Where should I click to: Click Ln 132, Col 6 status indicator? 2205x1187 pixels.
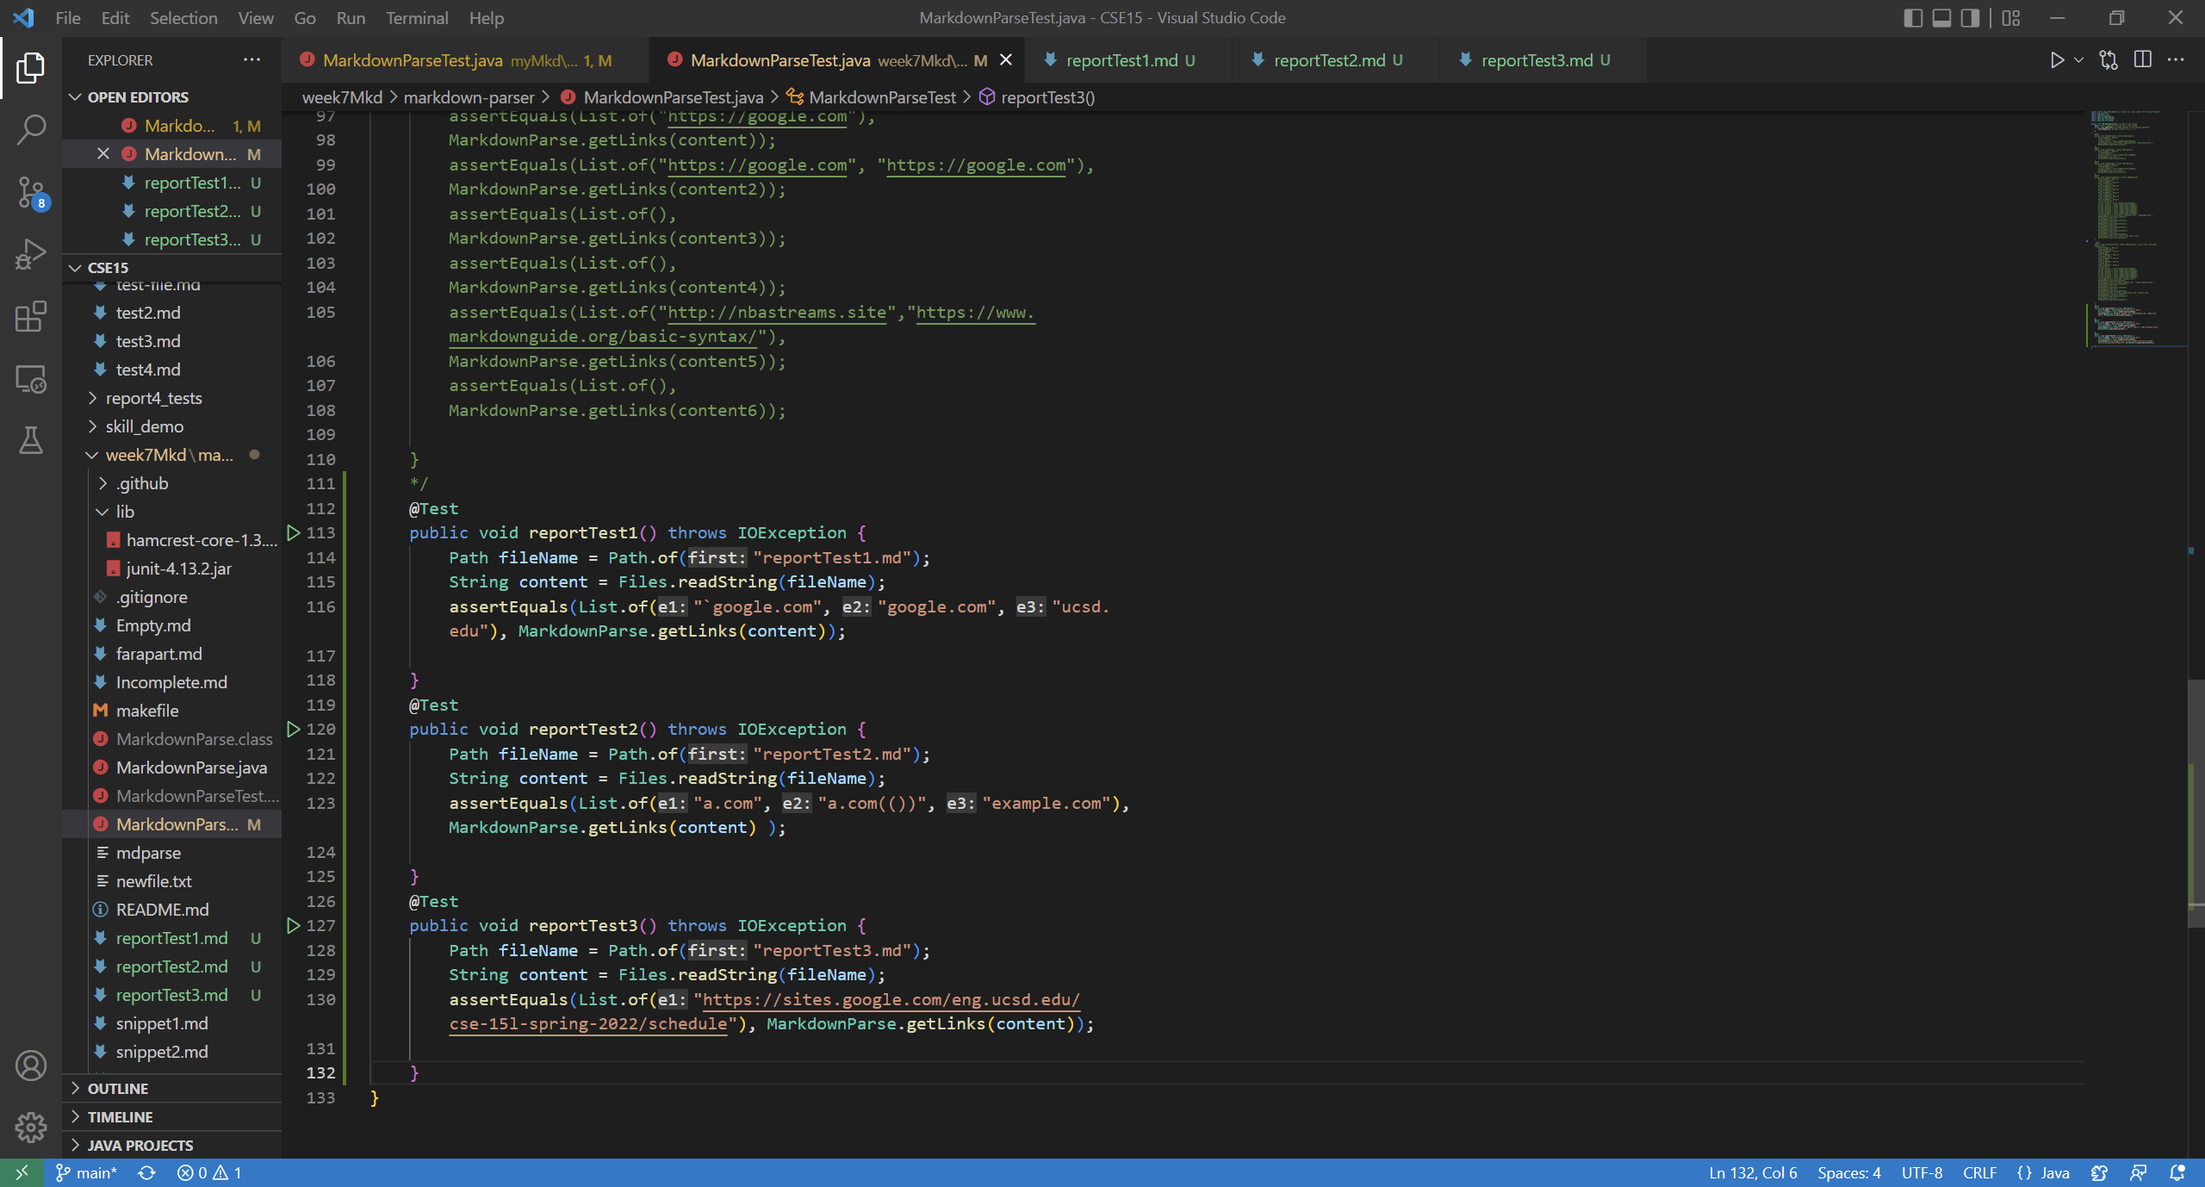point(1752,1172)
